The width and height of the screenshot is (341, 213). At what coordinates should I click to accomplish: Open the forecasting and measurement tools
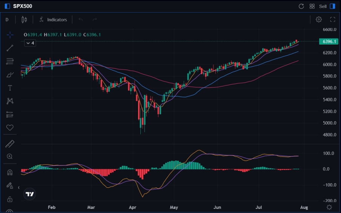[10, 114]
